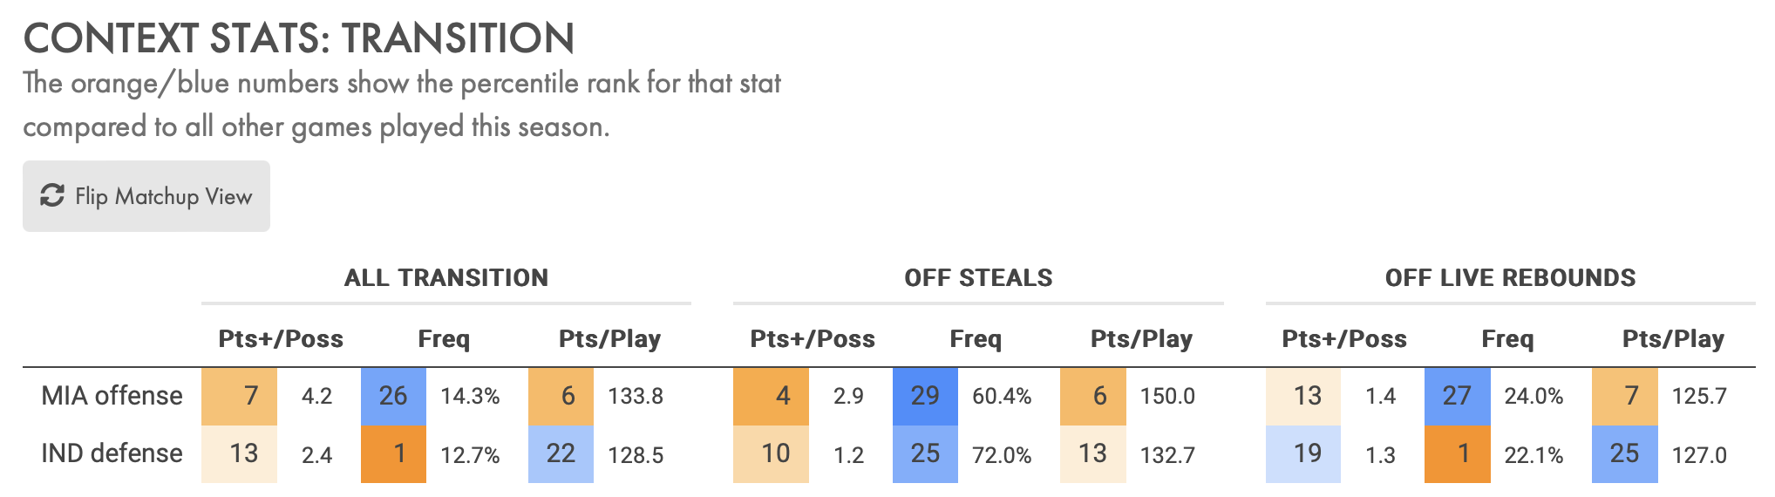1775x497 pixels.
Task: Select the OFF STEALS section header
Action: (x=978, y=278)
